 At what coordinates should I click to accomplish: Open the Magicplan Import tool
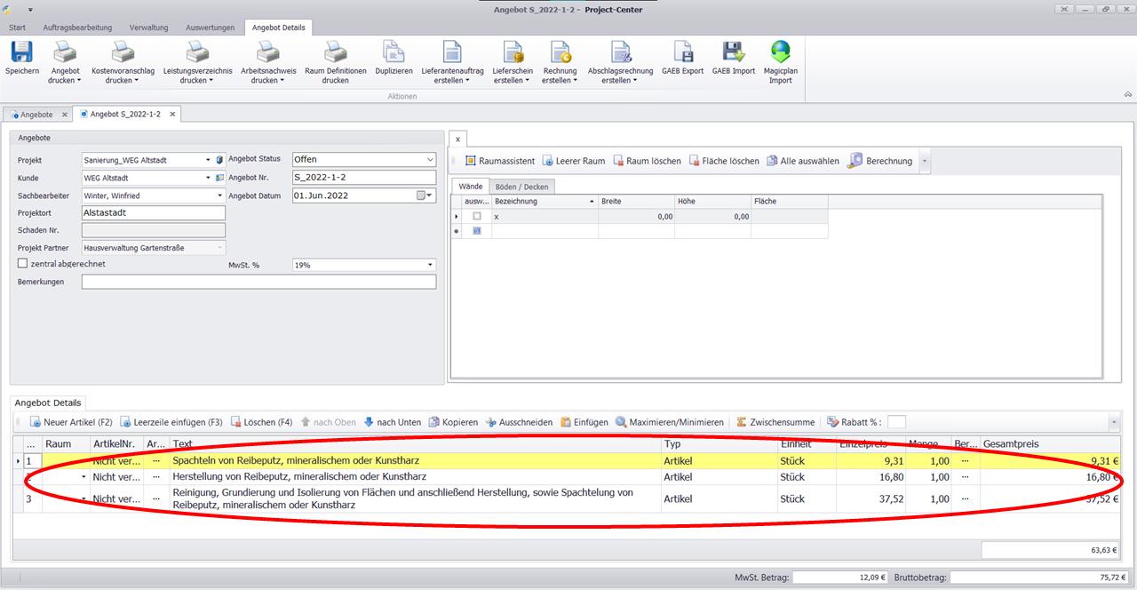click(x=780, y=52)
